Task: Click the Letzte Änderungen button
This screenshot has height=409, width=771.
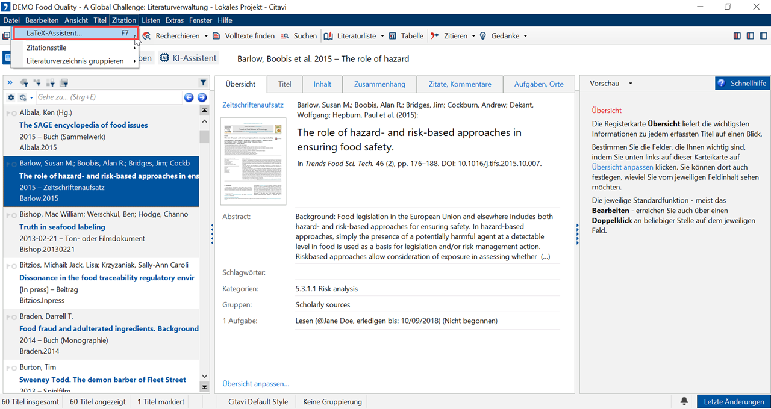Action: (734, 402)
